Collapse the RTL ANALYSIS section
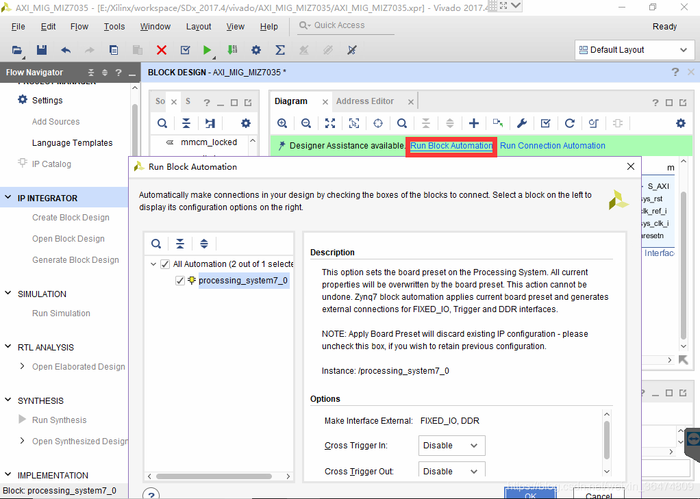Screen dimensions: 700x499 point(8,347)
